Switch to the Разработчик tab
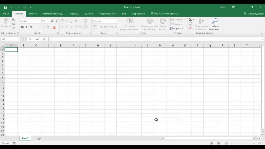The width and height of the screenshot is (265, 149). coord(138,14)
